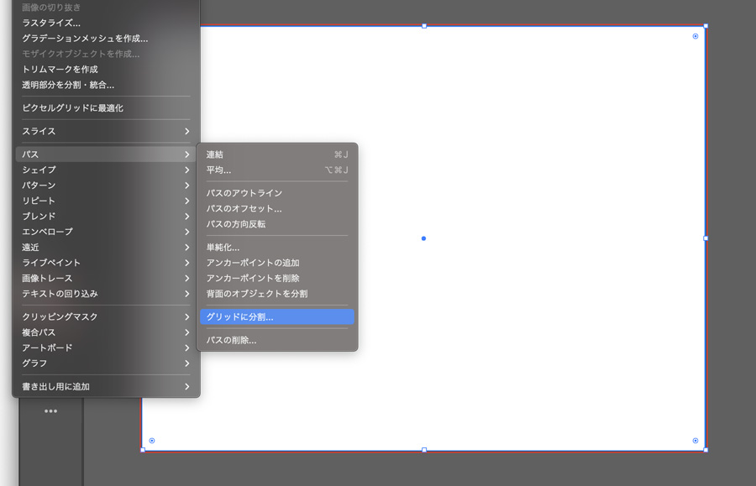Choose パスの方向反転 entry

(x=277, y=224)
